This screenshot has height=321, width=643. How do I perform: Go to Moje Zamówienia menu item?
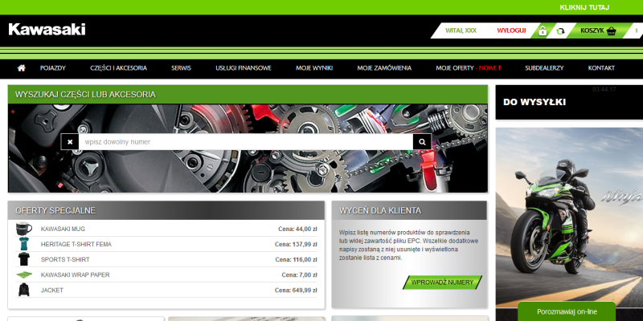click(x=384, y=68)
